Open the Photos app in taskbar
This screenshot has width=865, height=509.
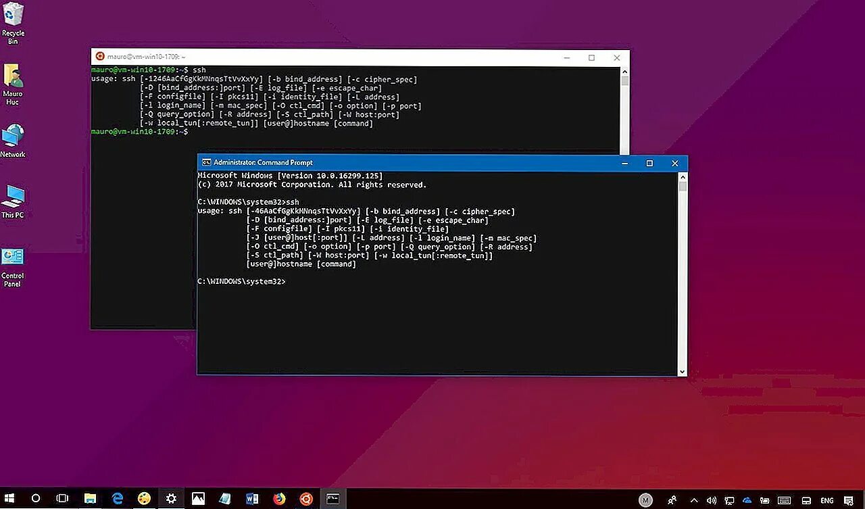pyautogui.click(x=198, y=499)
